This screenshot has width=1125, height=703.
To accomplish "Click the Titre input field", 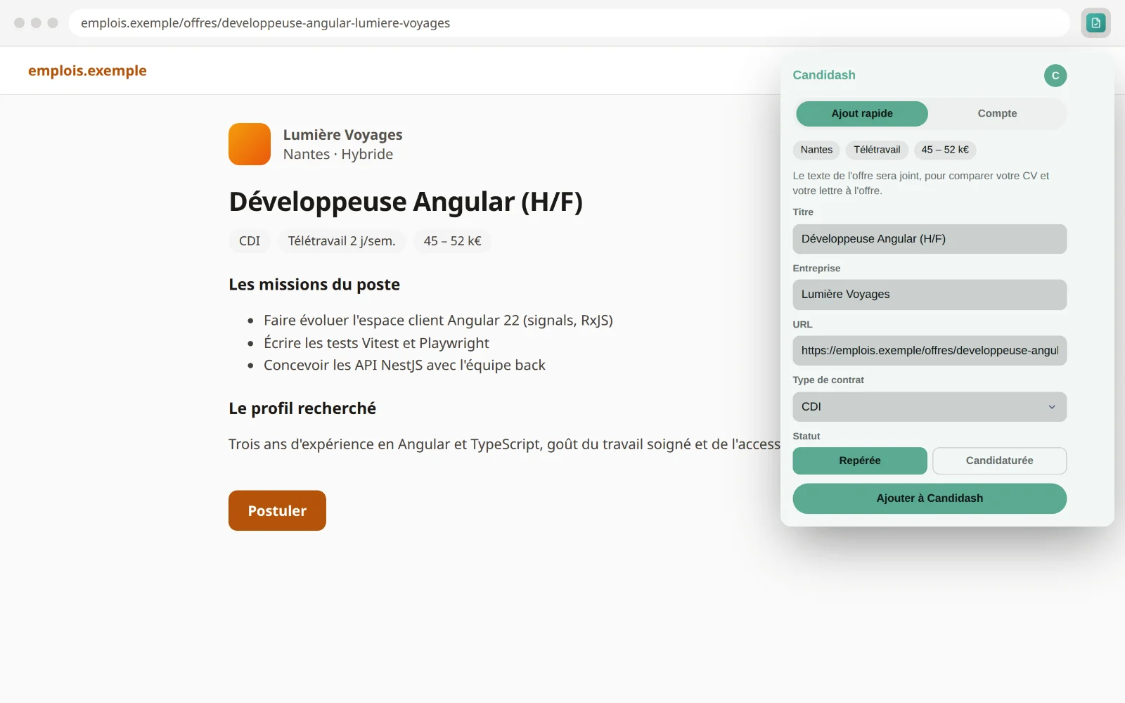I will [930, 239].
